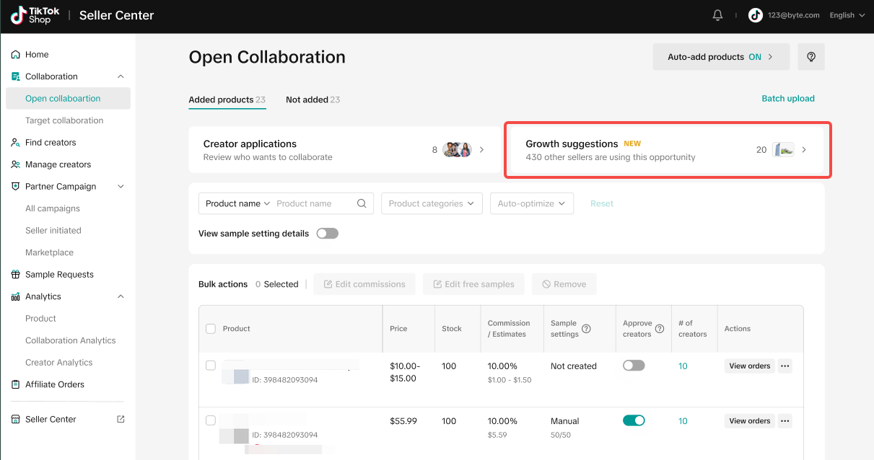Click the search magnifier in product name field
874x460 pixels.
click(362, 203)
